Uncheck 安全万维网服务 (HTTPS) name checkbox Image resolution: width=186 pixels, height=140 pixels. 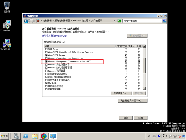coord(46,77)
